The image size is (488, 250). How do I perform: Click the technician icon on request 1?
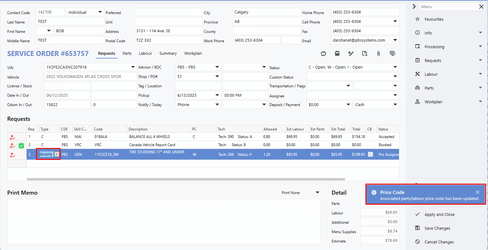pyautogui.click(x=12, y=137)
